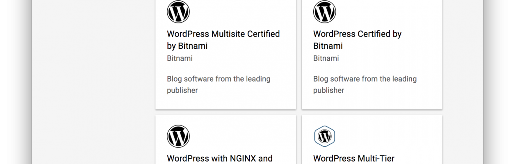Click blog software description on WordPress Certified card
Image resolution: width=515 pixels, height=164 pixels.
[365, 84]
